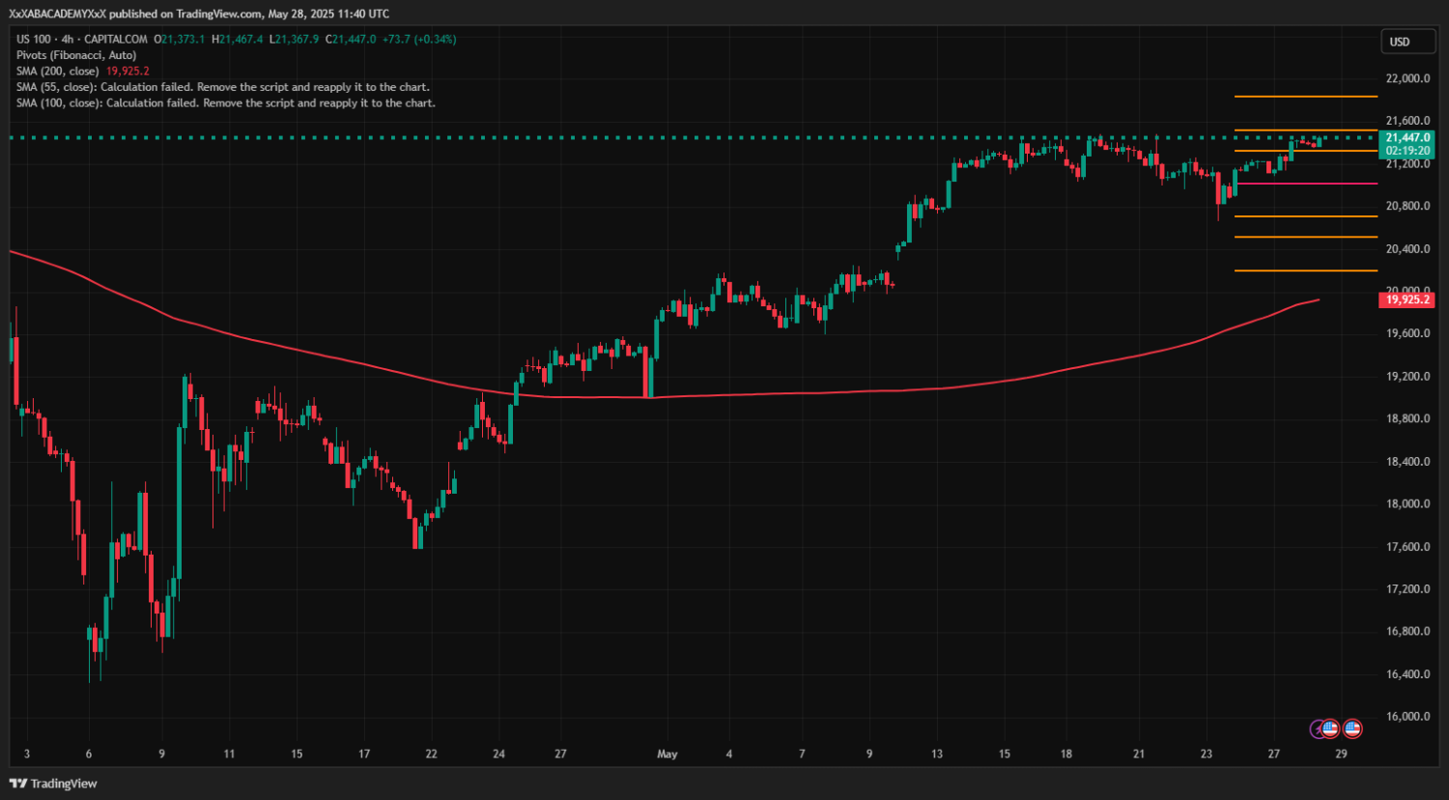Click the Pivots (Fibonacci, Auto) legend entry
1449x800 pixels.
(x=76, y=55)
